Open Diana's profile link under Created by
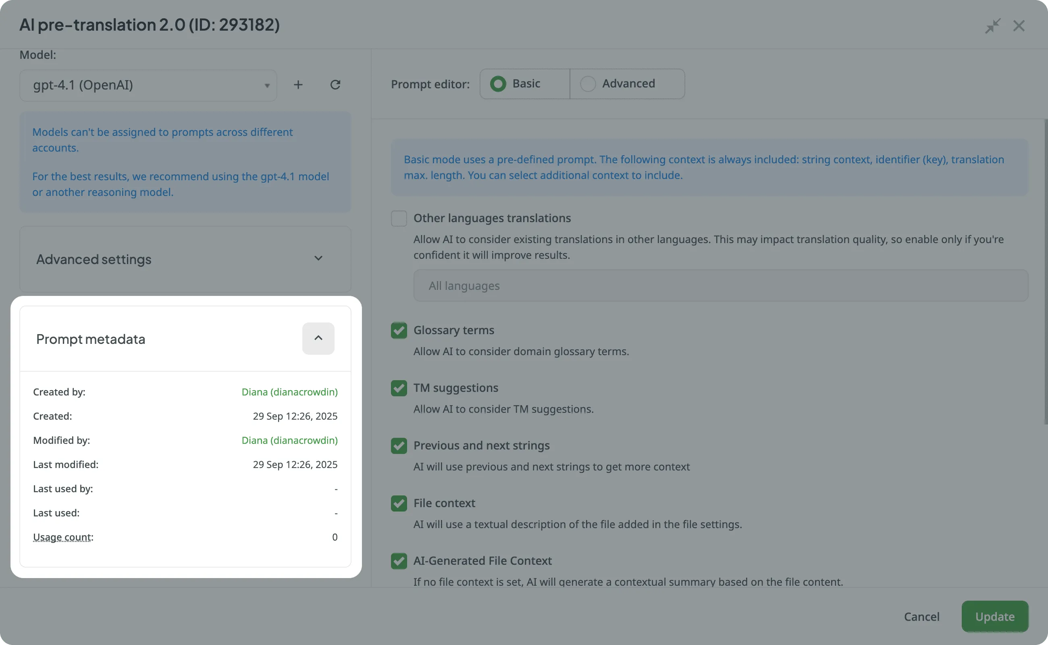 pos(289,392)
